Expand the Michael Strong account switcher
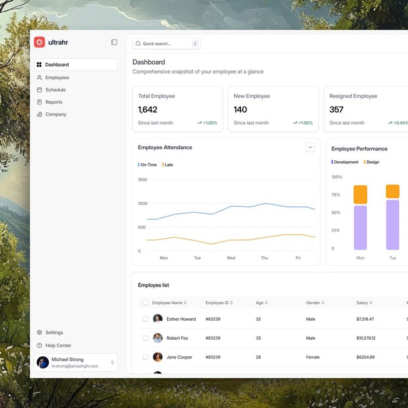This screenshot has height=408, width=408. point(112,363)
